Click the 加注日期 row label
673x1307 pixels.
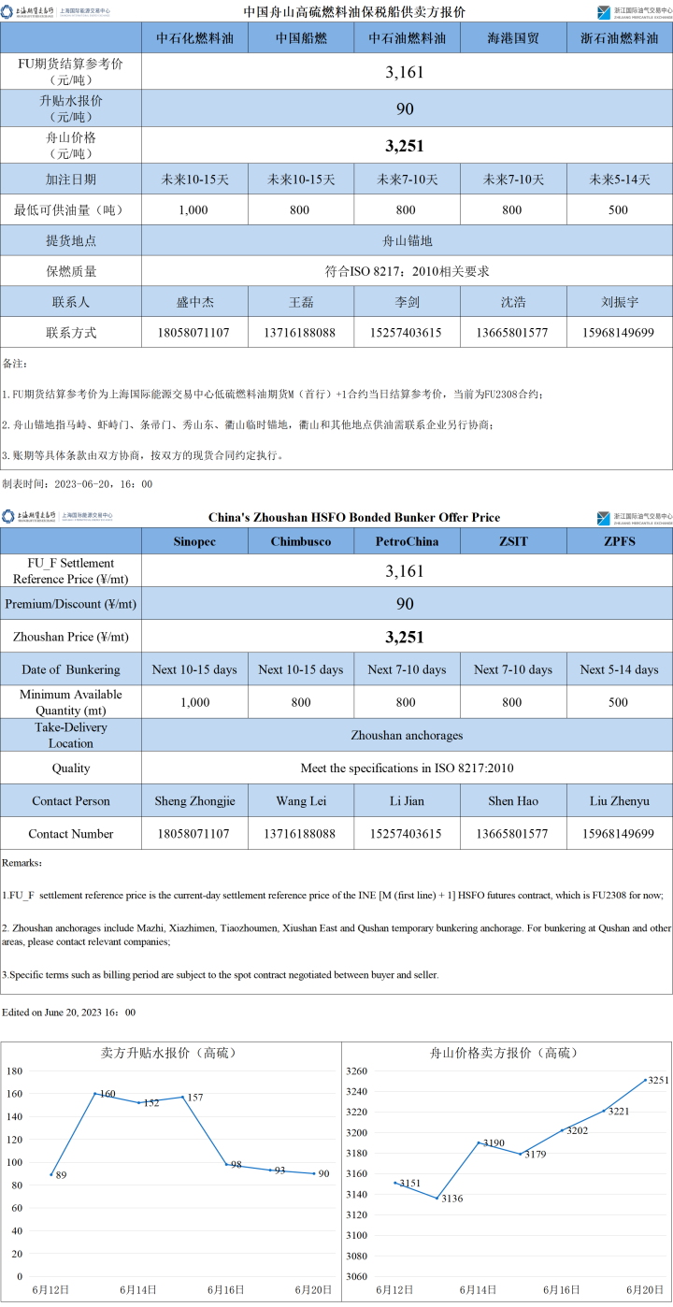(x=71, y=180)
